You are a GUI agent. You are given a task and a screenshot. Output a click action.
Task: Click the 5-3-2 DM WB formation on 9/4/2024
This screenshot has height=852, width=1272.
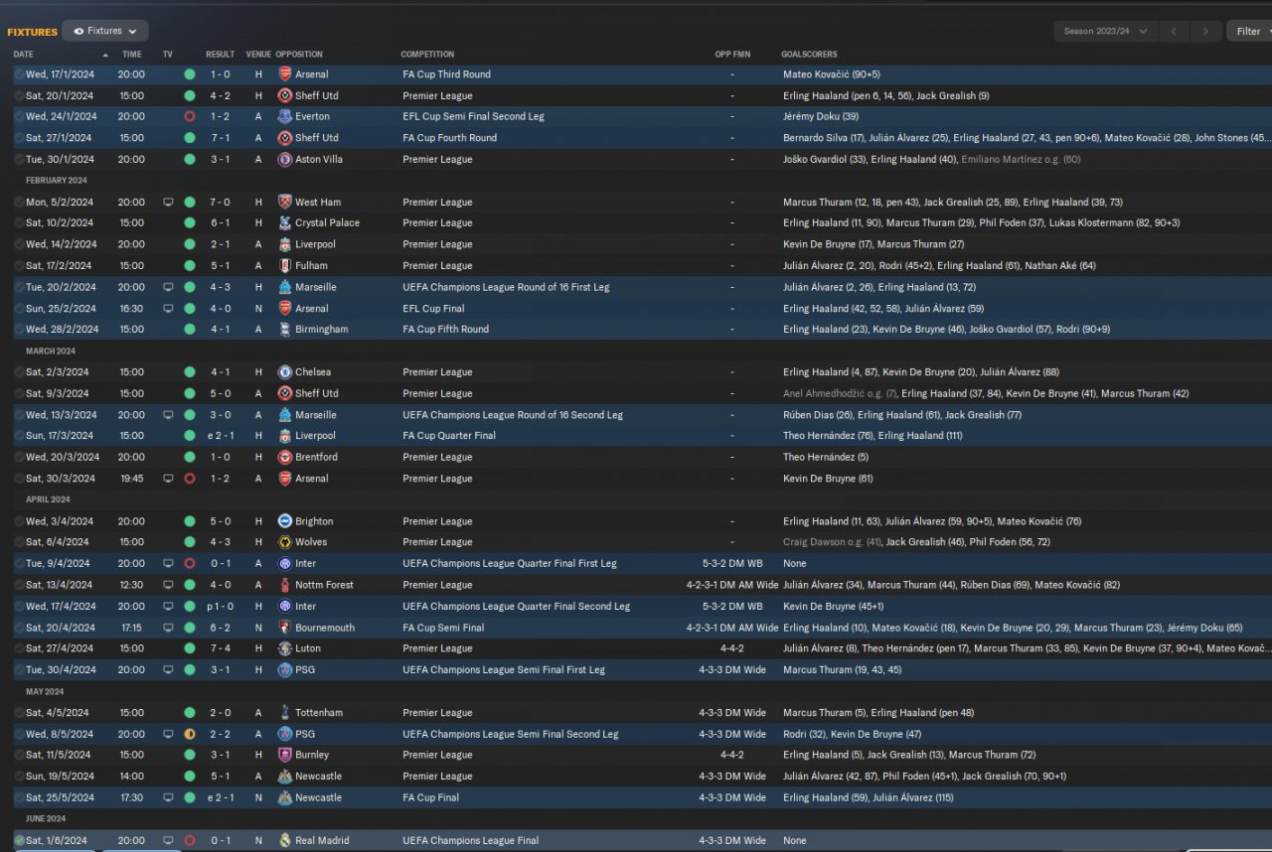coord(732,564)
